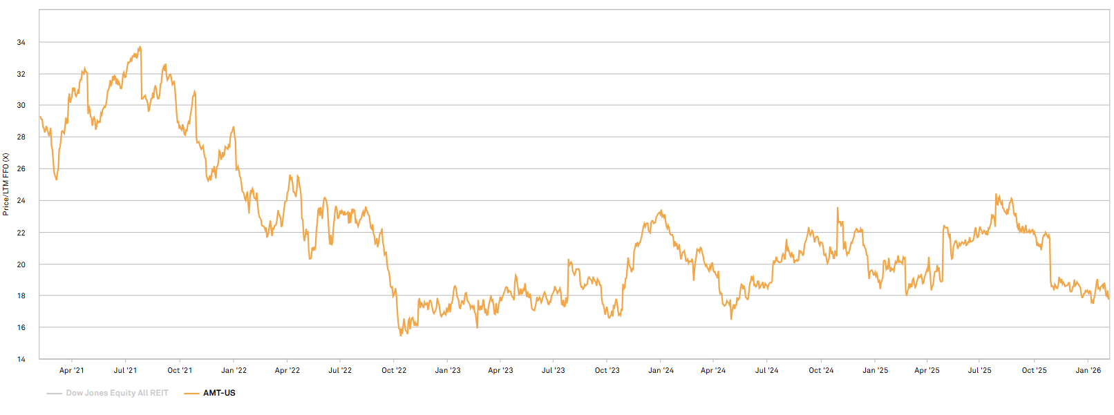1114x415 pixels.
Task: Toggle the AMT-US series in legend
Action: tap(210, 393)
